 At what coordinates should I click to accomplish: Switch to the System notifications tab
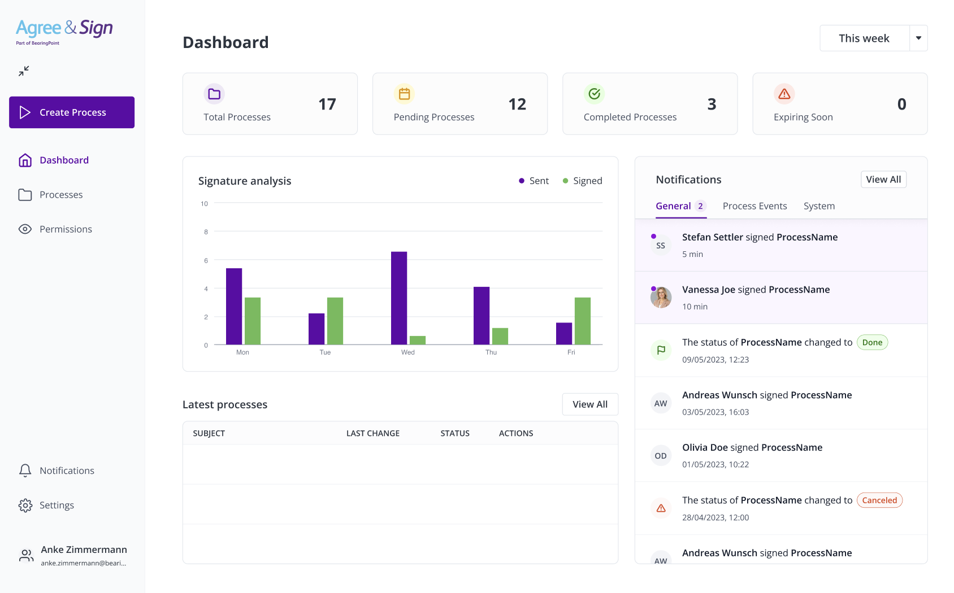[819, 206]
